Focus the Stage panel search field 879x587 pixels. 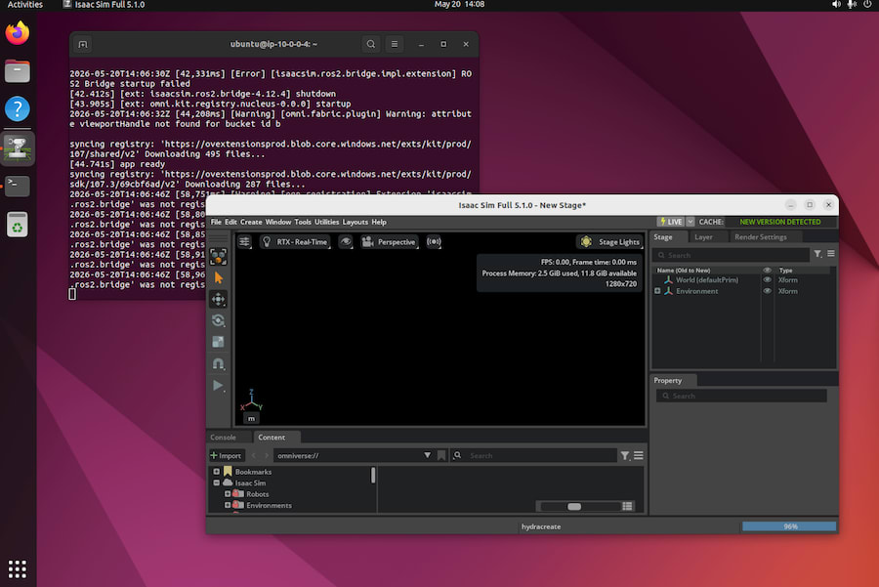[732, 255]
